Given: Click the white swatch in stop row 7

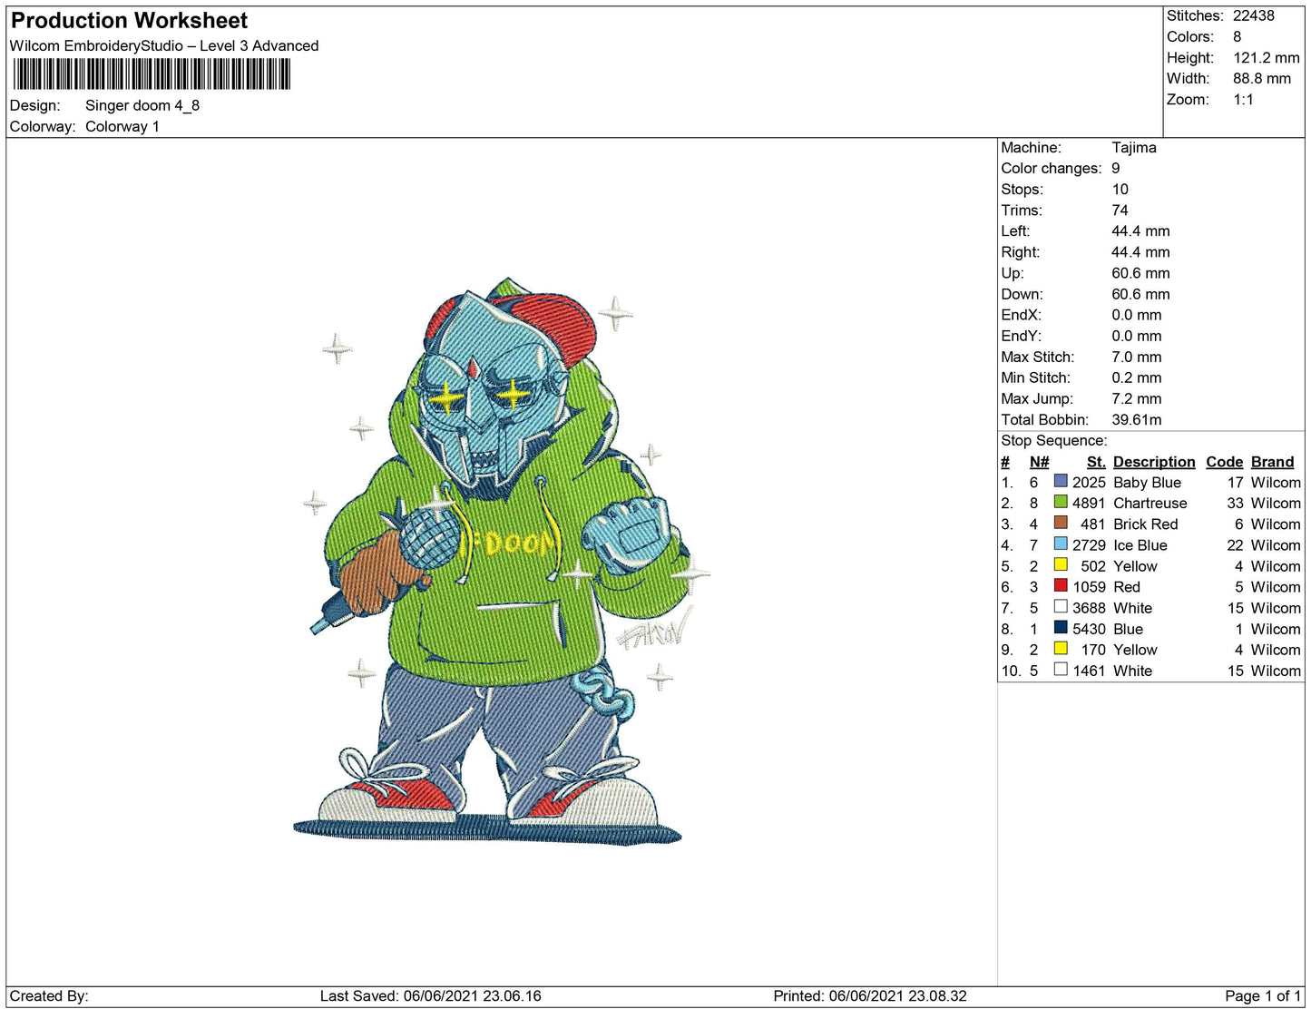Looking at the screenshot, I should point(1061,606).
